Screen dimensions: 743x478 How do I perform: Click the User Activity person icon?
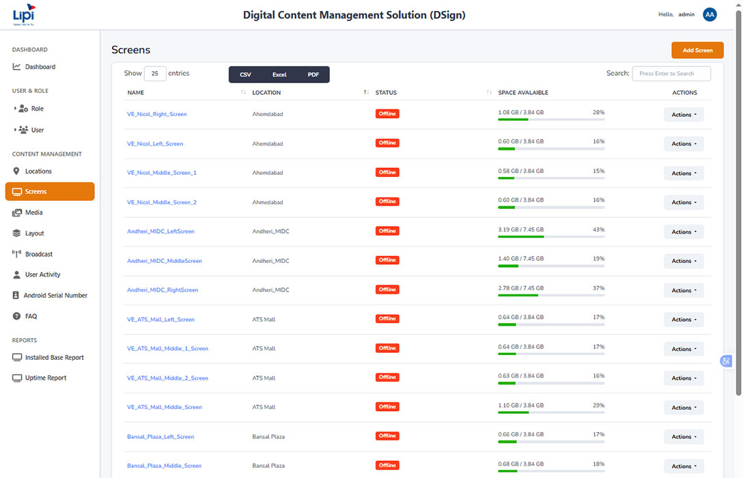pyautogui.click(x=16, y=275)
